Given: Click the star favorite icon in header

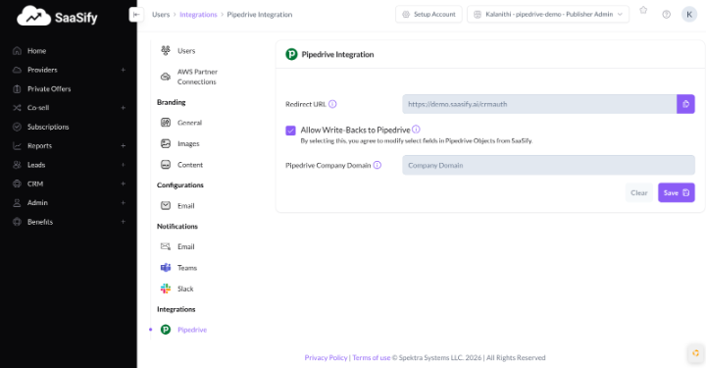Looking at the screenshot, I should pyautogui.click(x=643, y=10).
